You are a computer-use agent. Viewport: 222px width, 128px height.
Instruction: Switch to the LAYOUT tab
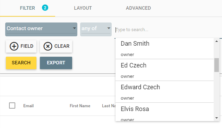pyautogui.click(x=83, y=8)
